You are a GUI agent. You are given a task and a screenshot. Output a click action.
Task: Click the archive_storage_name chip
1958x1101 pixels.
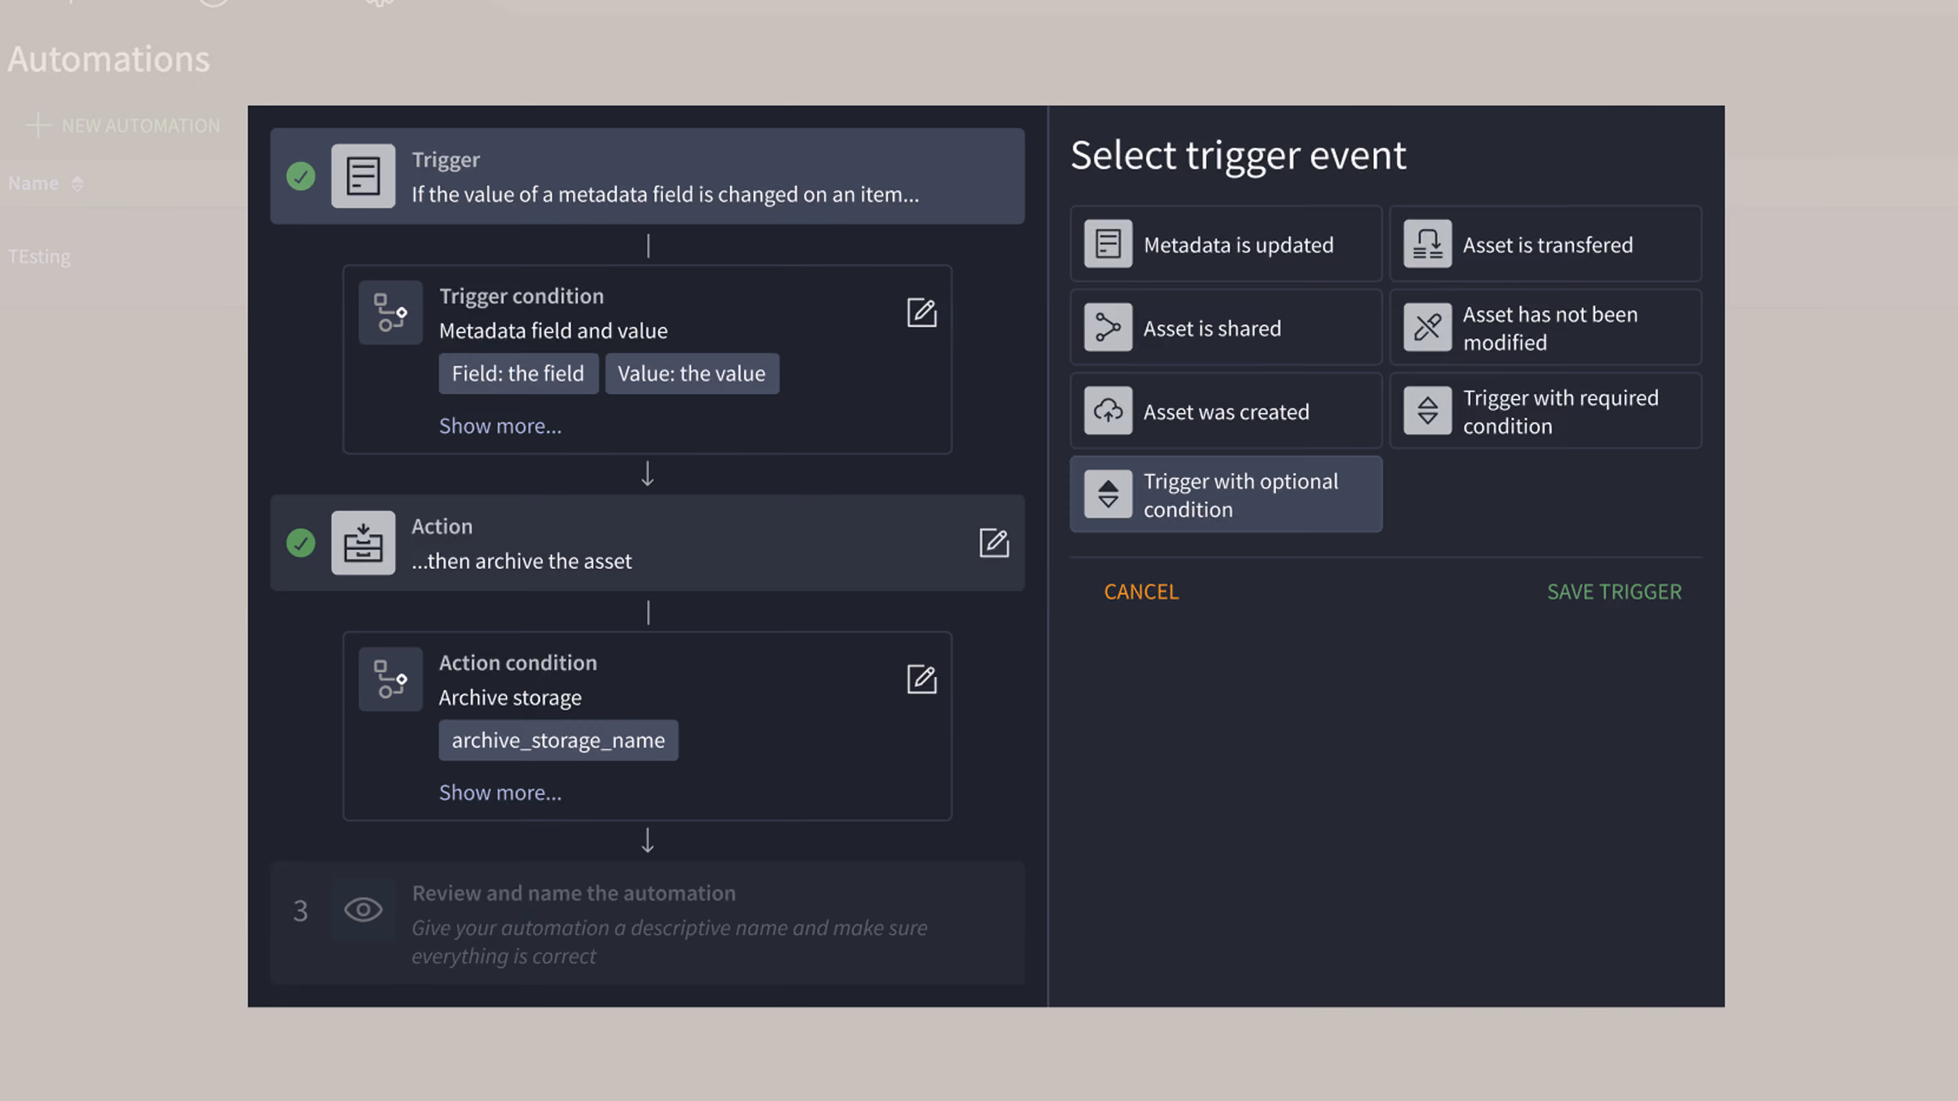tap(558, 740)
